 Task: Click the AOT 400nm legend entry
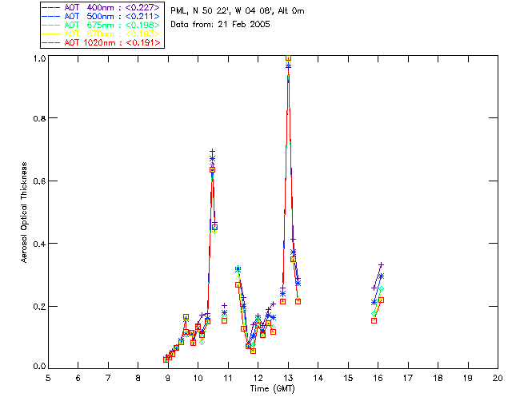coord(102,7)
